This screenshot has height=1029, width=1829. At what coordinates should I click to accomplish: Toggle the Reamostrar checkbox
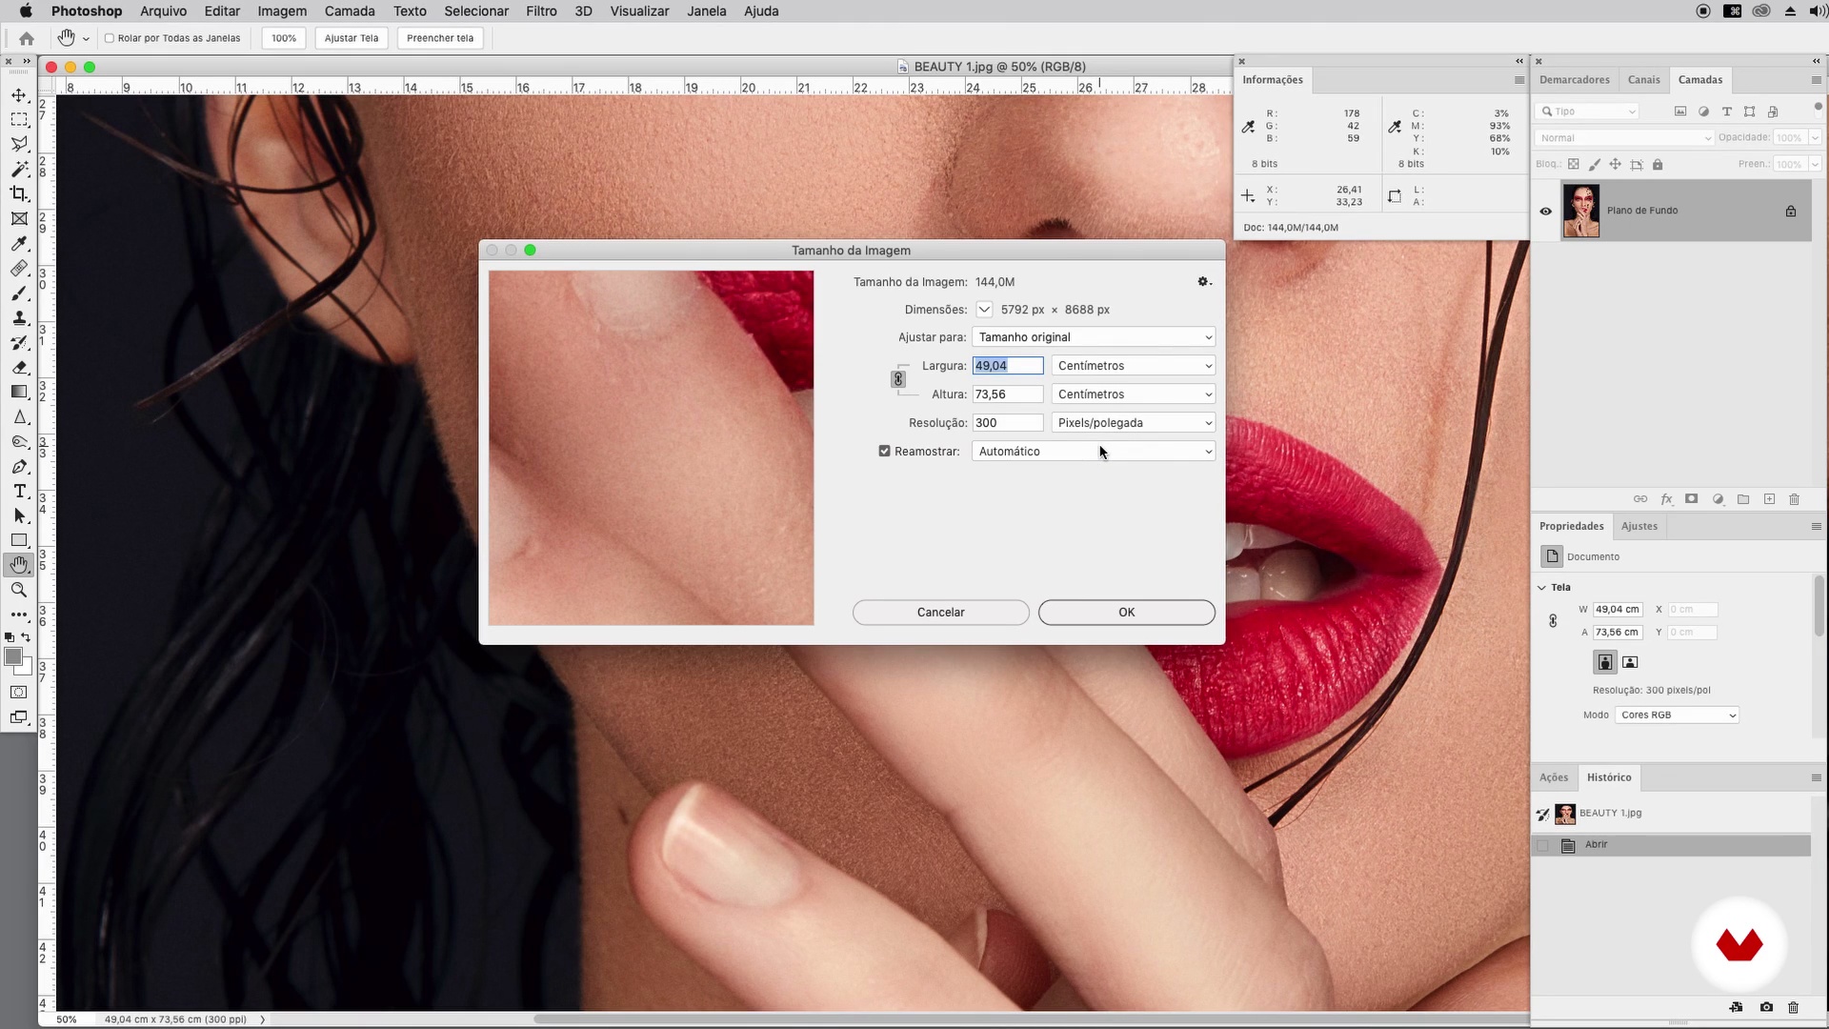884,452
